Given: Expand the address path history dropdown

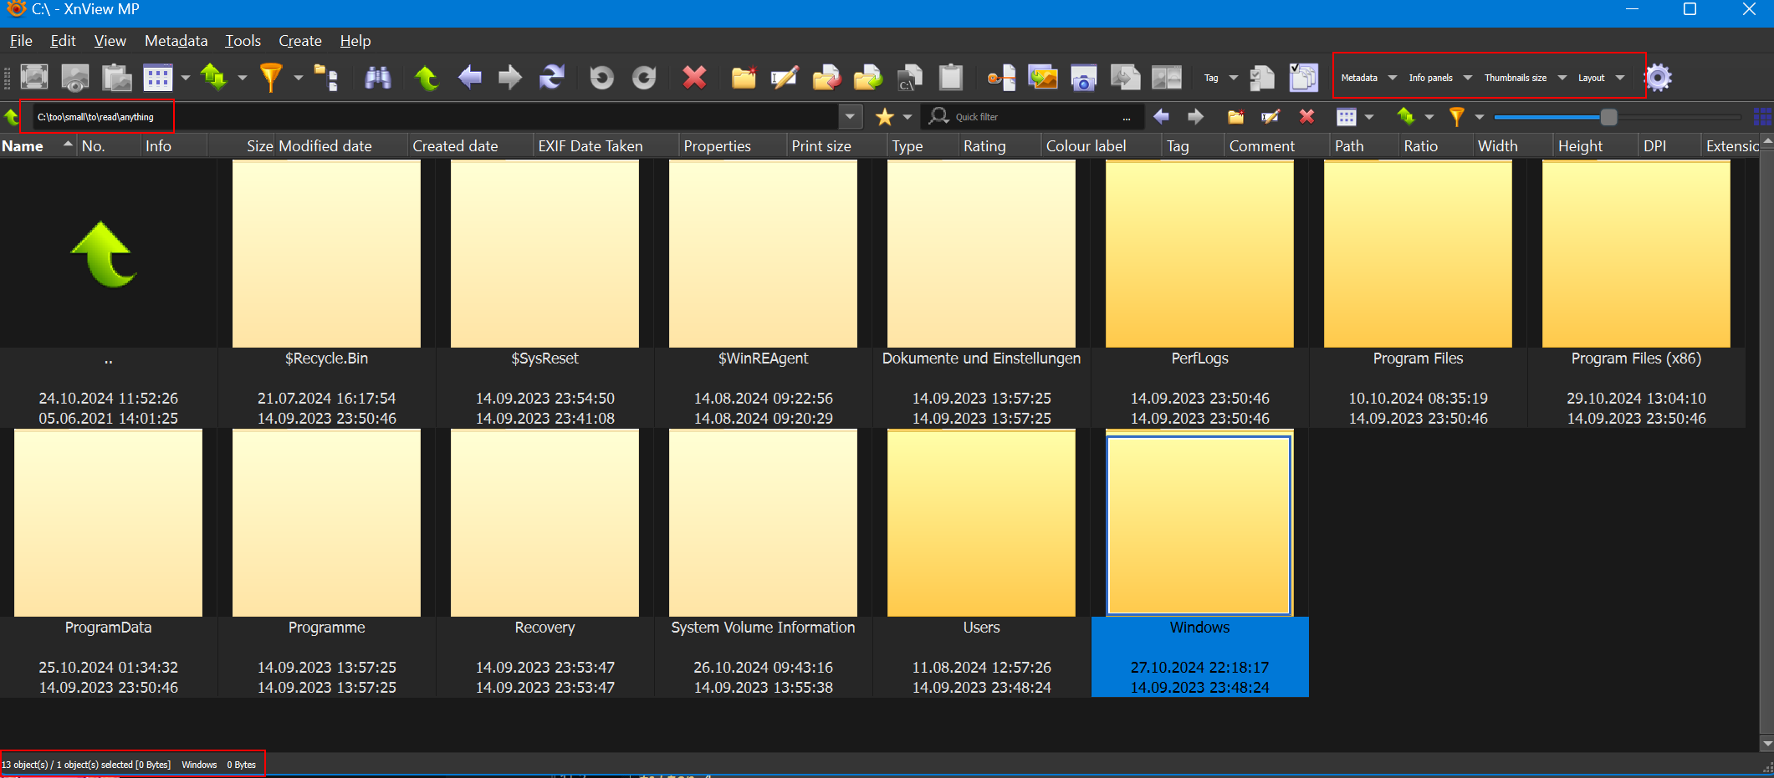Looking at the screenshot, I should tap(850, 117).
